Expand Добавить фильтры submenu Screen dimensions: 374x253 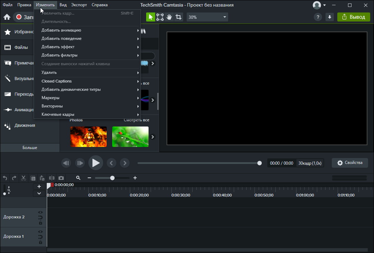[87, 55]
